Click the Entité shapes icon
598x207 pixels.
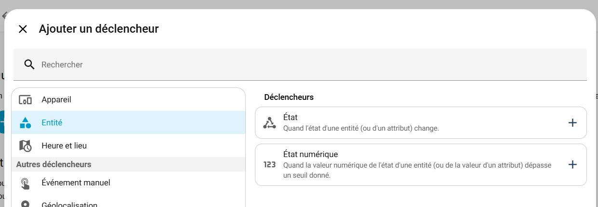pyautogui.click(x=26, y=123)
